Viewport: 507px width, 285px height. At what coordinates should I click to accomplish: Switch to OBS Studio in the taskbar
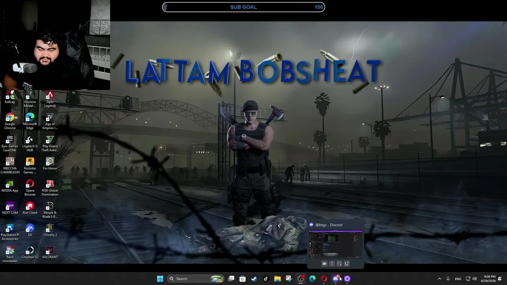pyautogui.click(x=301, y=279)
